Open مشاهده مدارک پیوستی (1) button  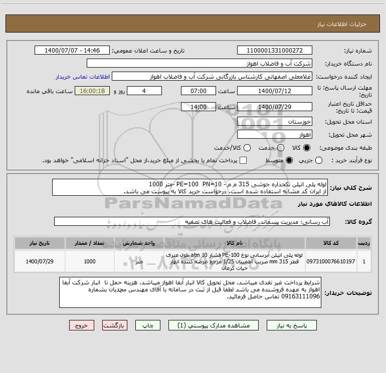coord(214,325)
